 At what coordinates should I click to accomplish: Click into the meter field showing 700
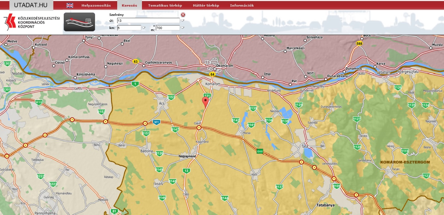tap(167, 28)
